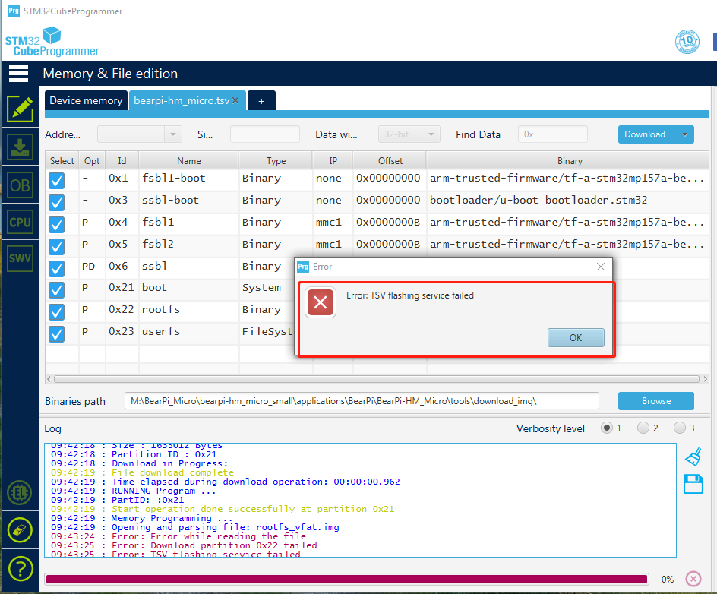Screen dimensions: 717x594
Task: Click the STM32CubeProgrammer logo
Action: tap(52, 42)
